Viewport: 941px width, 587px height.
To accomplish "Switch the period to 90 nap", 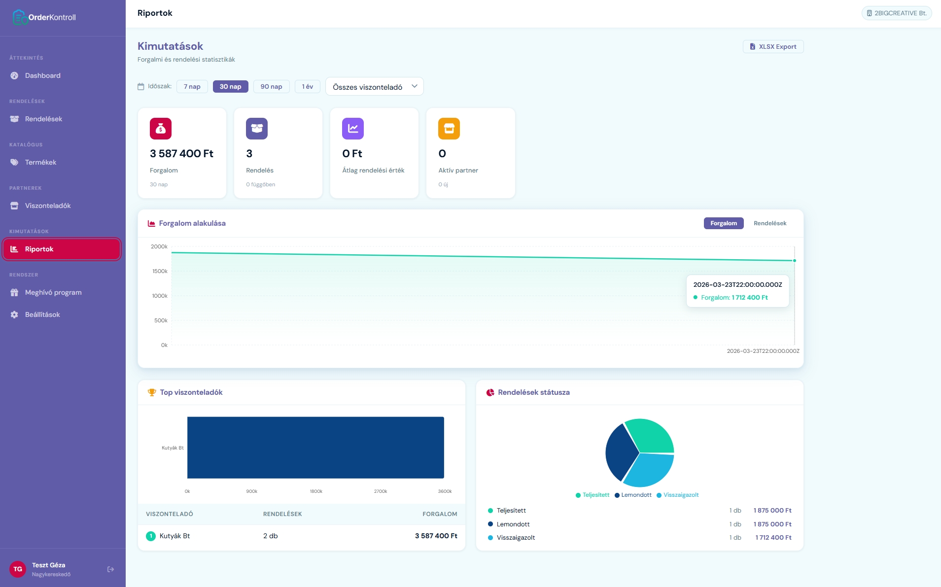I will [271, 86].
